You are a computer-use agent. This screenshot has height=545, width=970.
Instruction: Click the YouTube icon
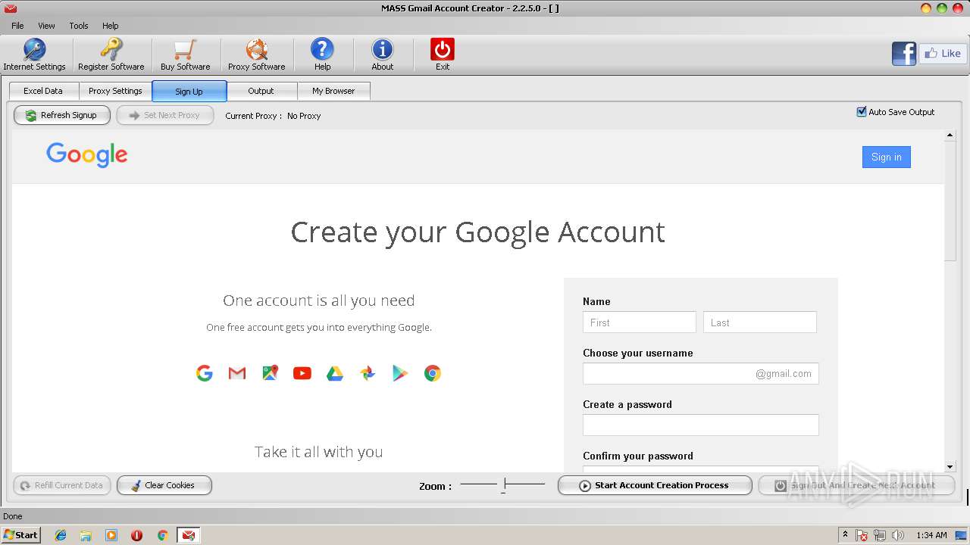coord(302,373)
